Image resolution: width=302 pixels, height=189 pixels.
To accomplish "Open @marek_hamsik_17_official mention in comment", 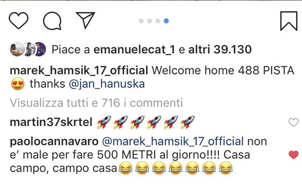I will [173, 142].
